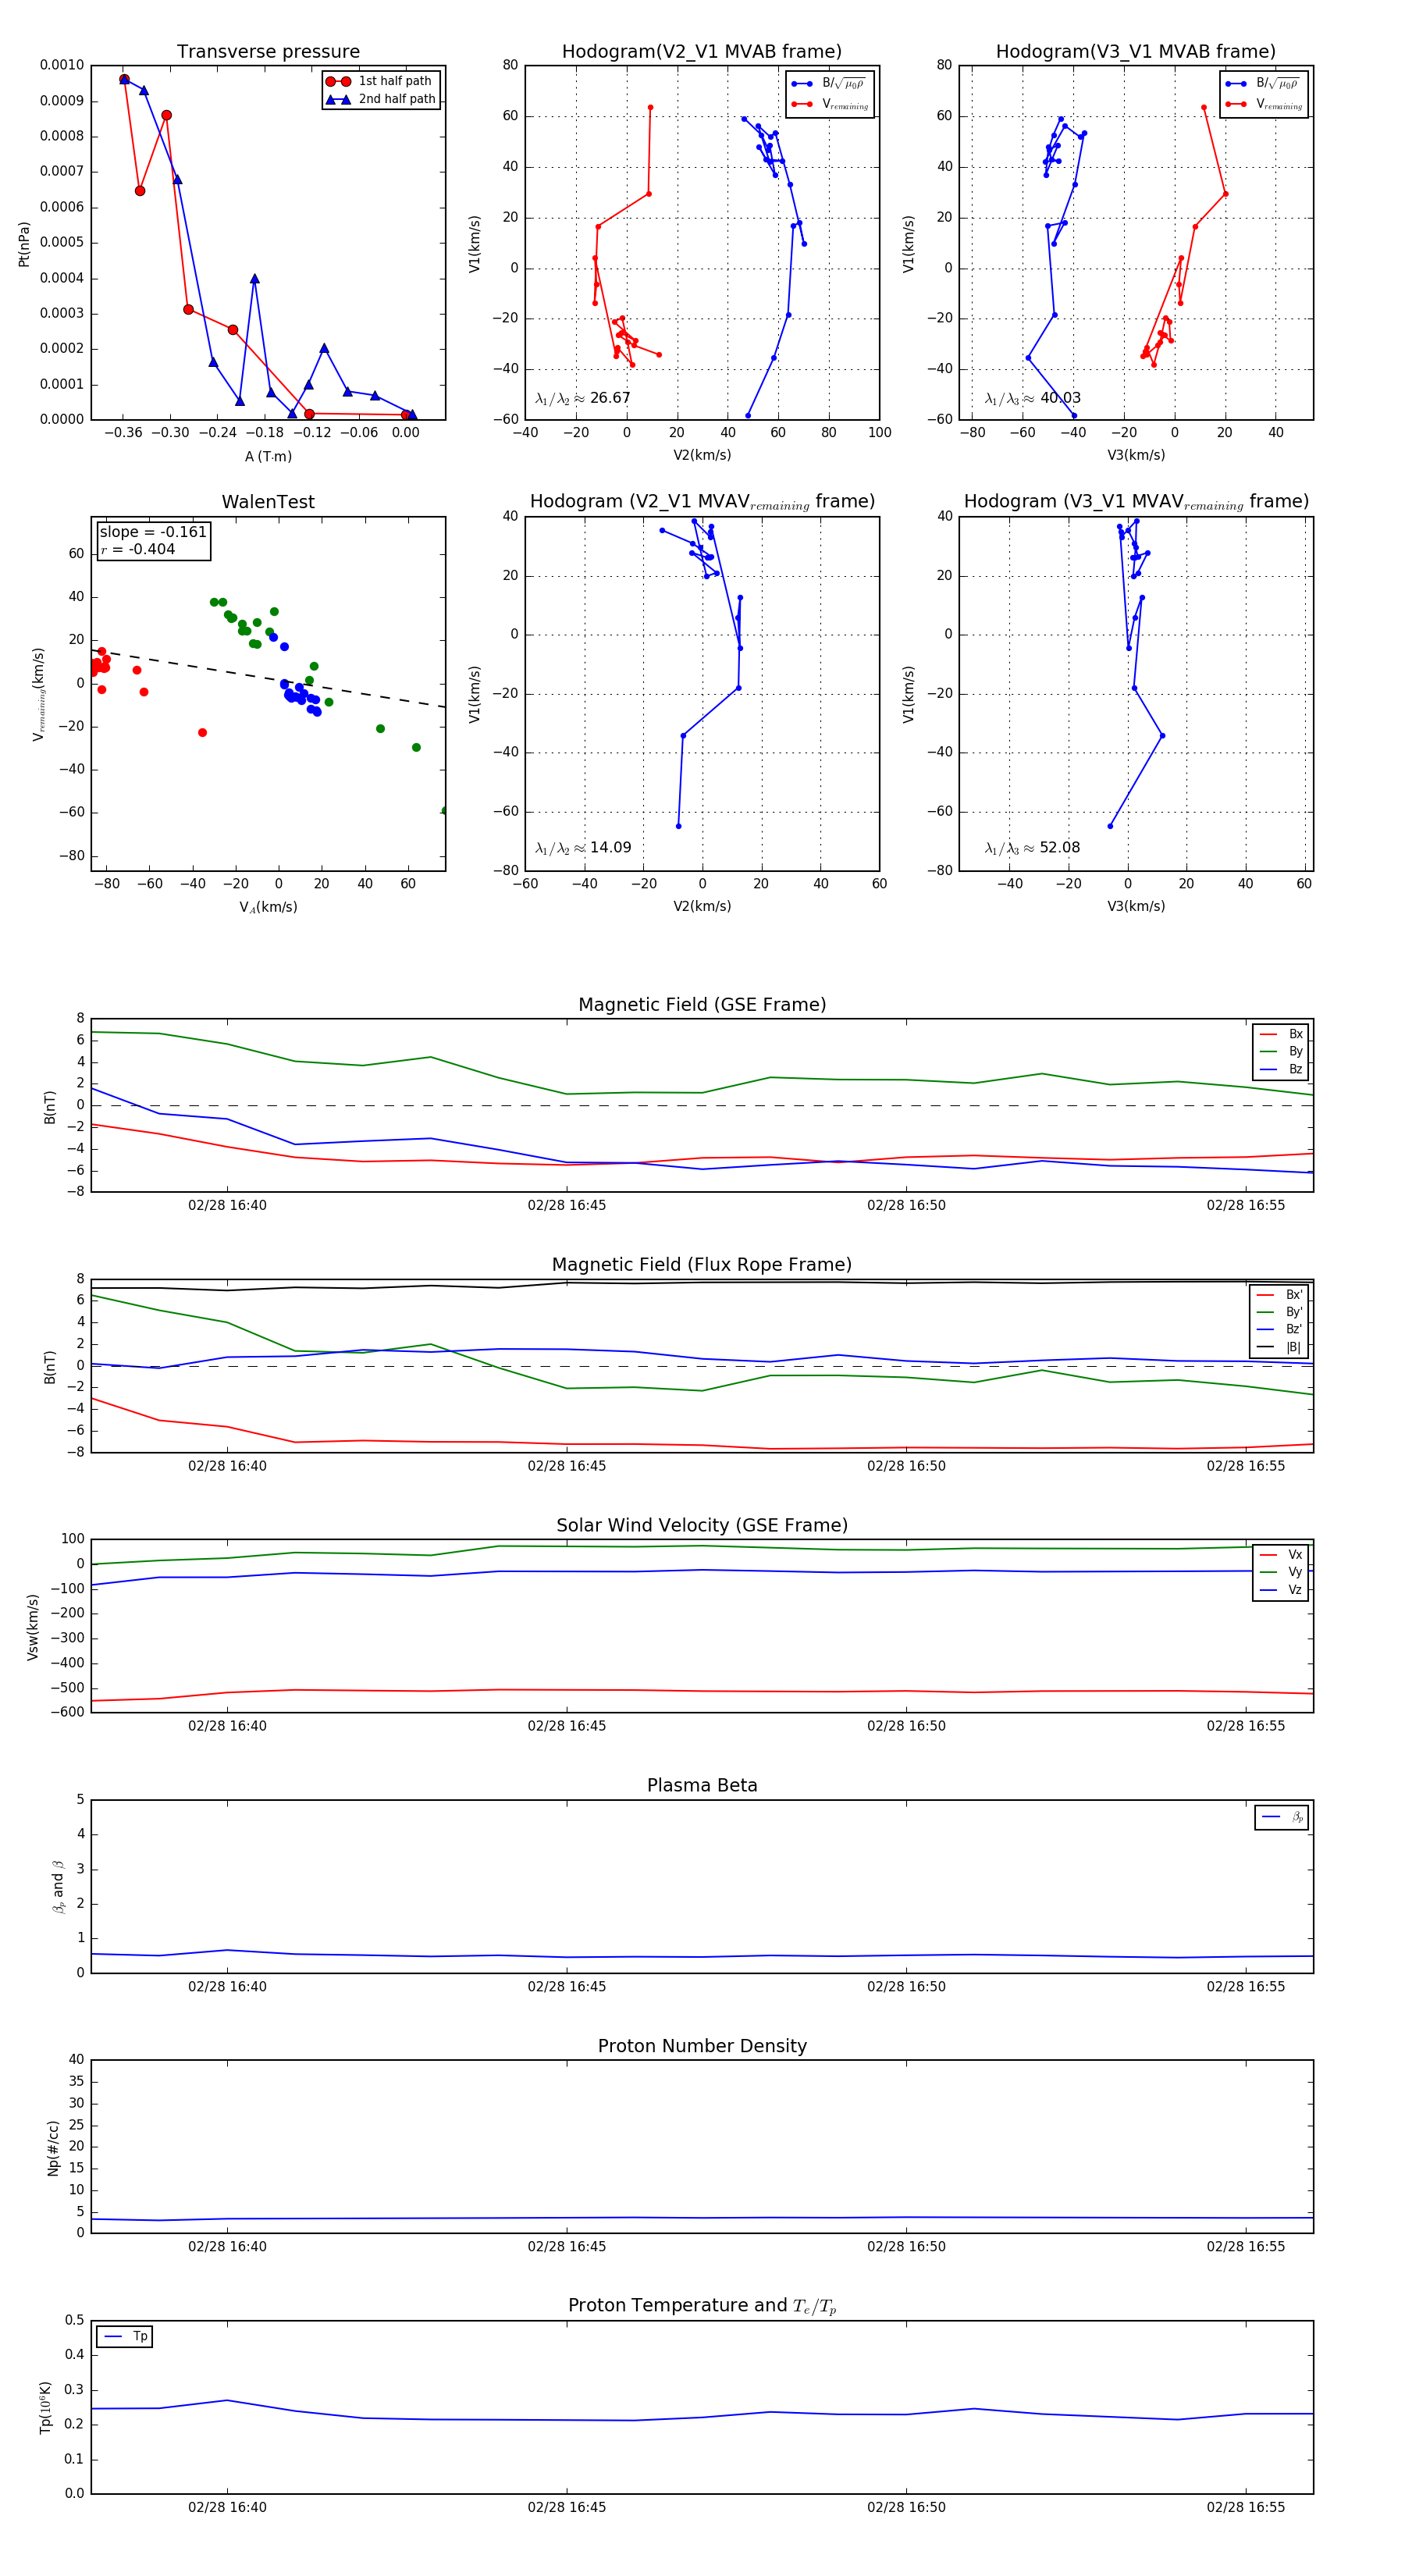Click the 'WalenTest' plot title
The height and width of the screenshot is (2576, 1405).
click(x=268, y=502)
